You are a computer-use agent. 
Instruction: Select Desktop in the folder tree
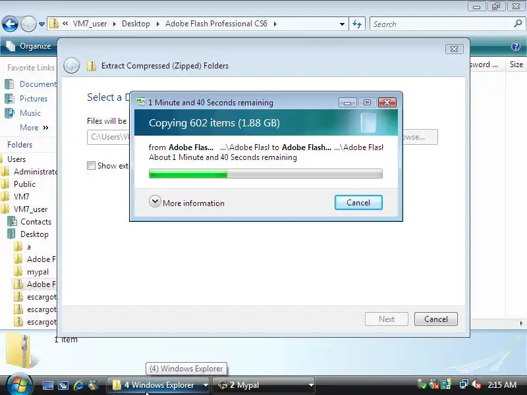pos(28,234)
